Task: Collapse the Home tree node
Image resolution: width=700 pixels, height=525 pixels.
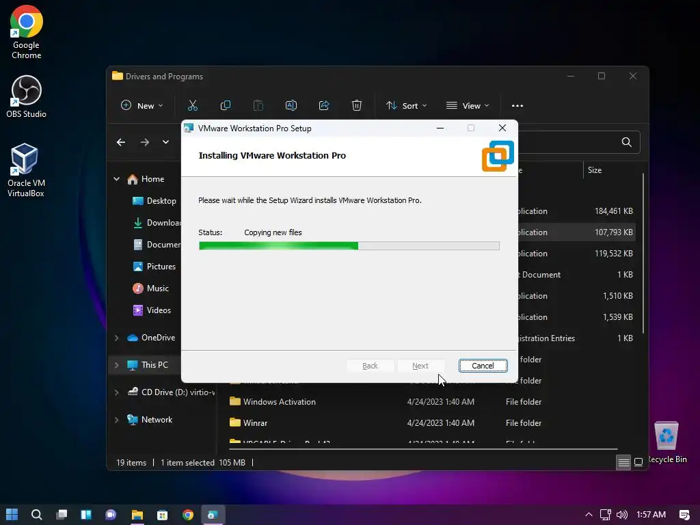Action: coord(116,179)
